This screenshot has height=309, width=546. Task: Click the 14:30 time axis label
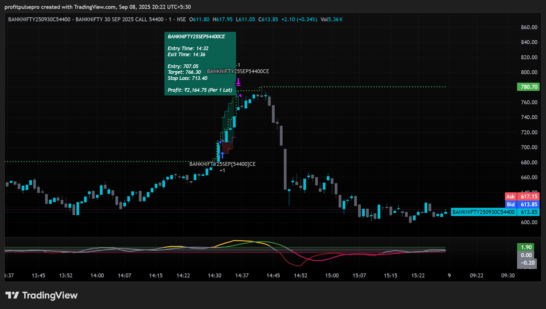214,276
